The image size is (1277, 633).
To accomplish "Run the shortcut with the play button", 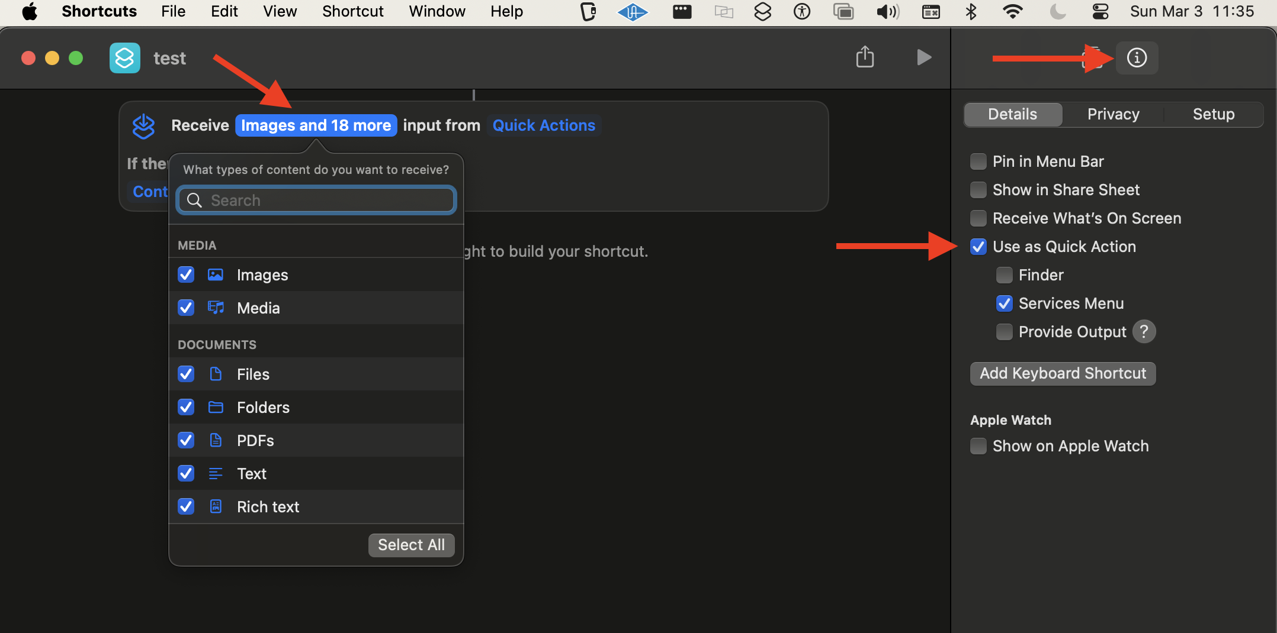I will [923, 57].
